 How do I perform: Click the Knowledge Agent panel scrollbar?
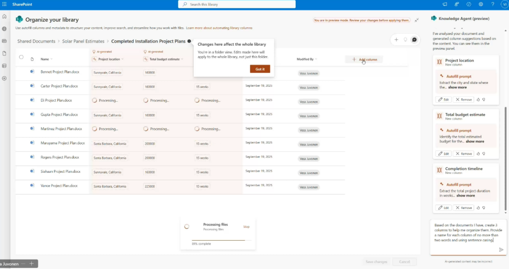[505, 158]
